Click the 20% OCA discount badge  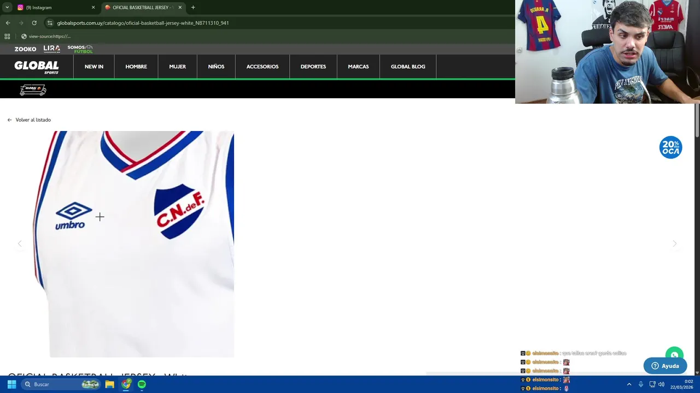click(x=670, y=147)
